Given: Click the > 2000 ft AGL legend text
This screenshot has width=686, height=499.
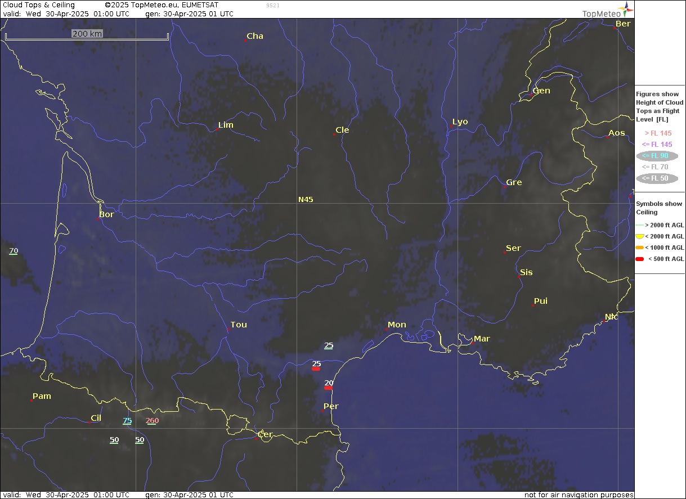Looking at the screenshot, I should point(665,225).
